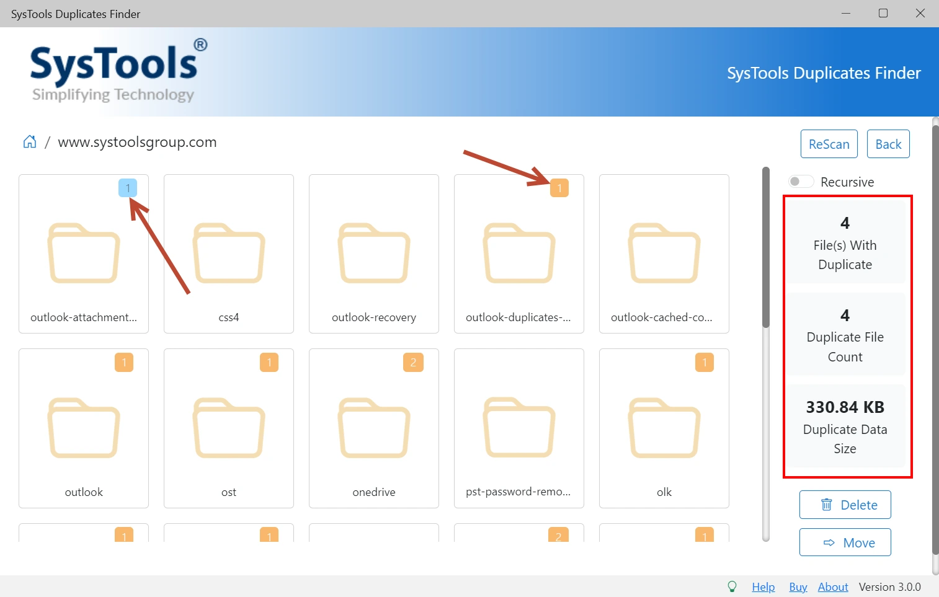Click the ReScan button
This screenshot has height=597, width=939.
829,144
